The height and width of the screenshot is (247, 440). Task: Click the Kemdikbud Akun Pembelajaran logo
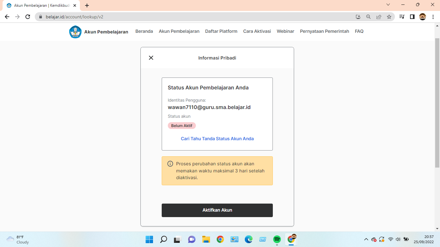(x=75, y=32)
